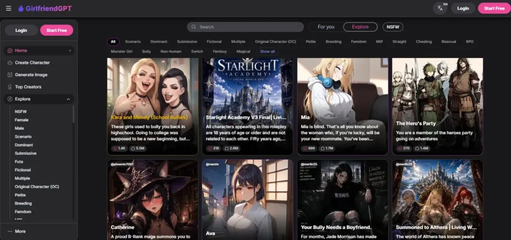Click the More ellipsis icon
Viewport: 511px width, 240px height.
point(10,231)
